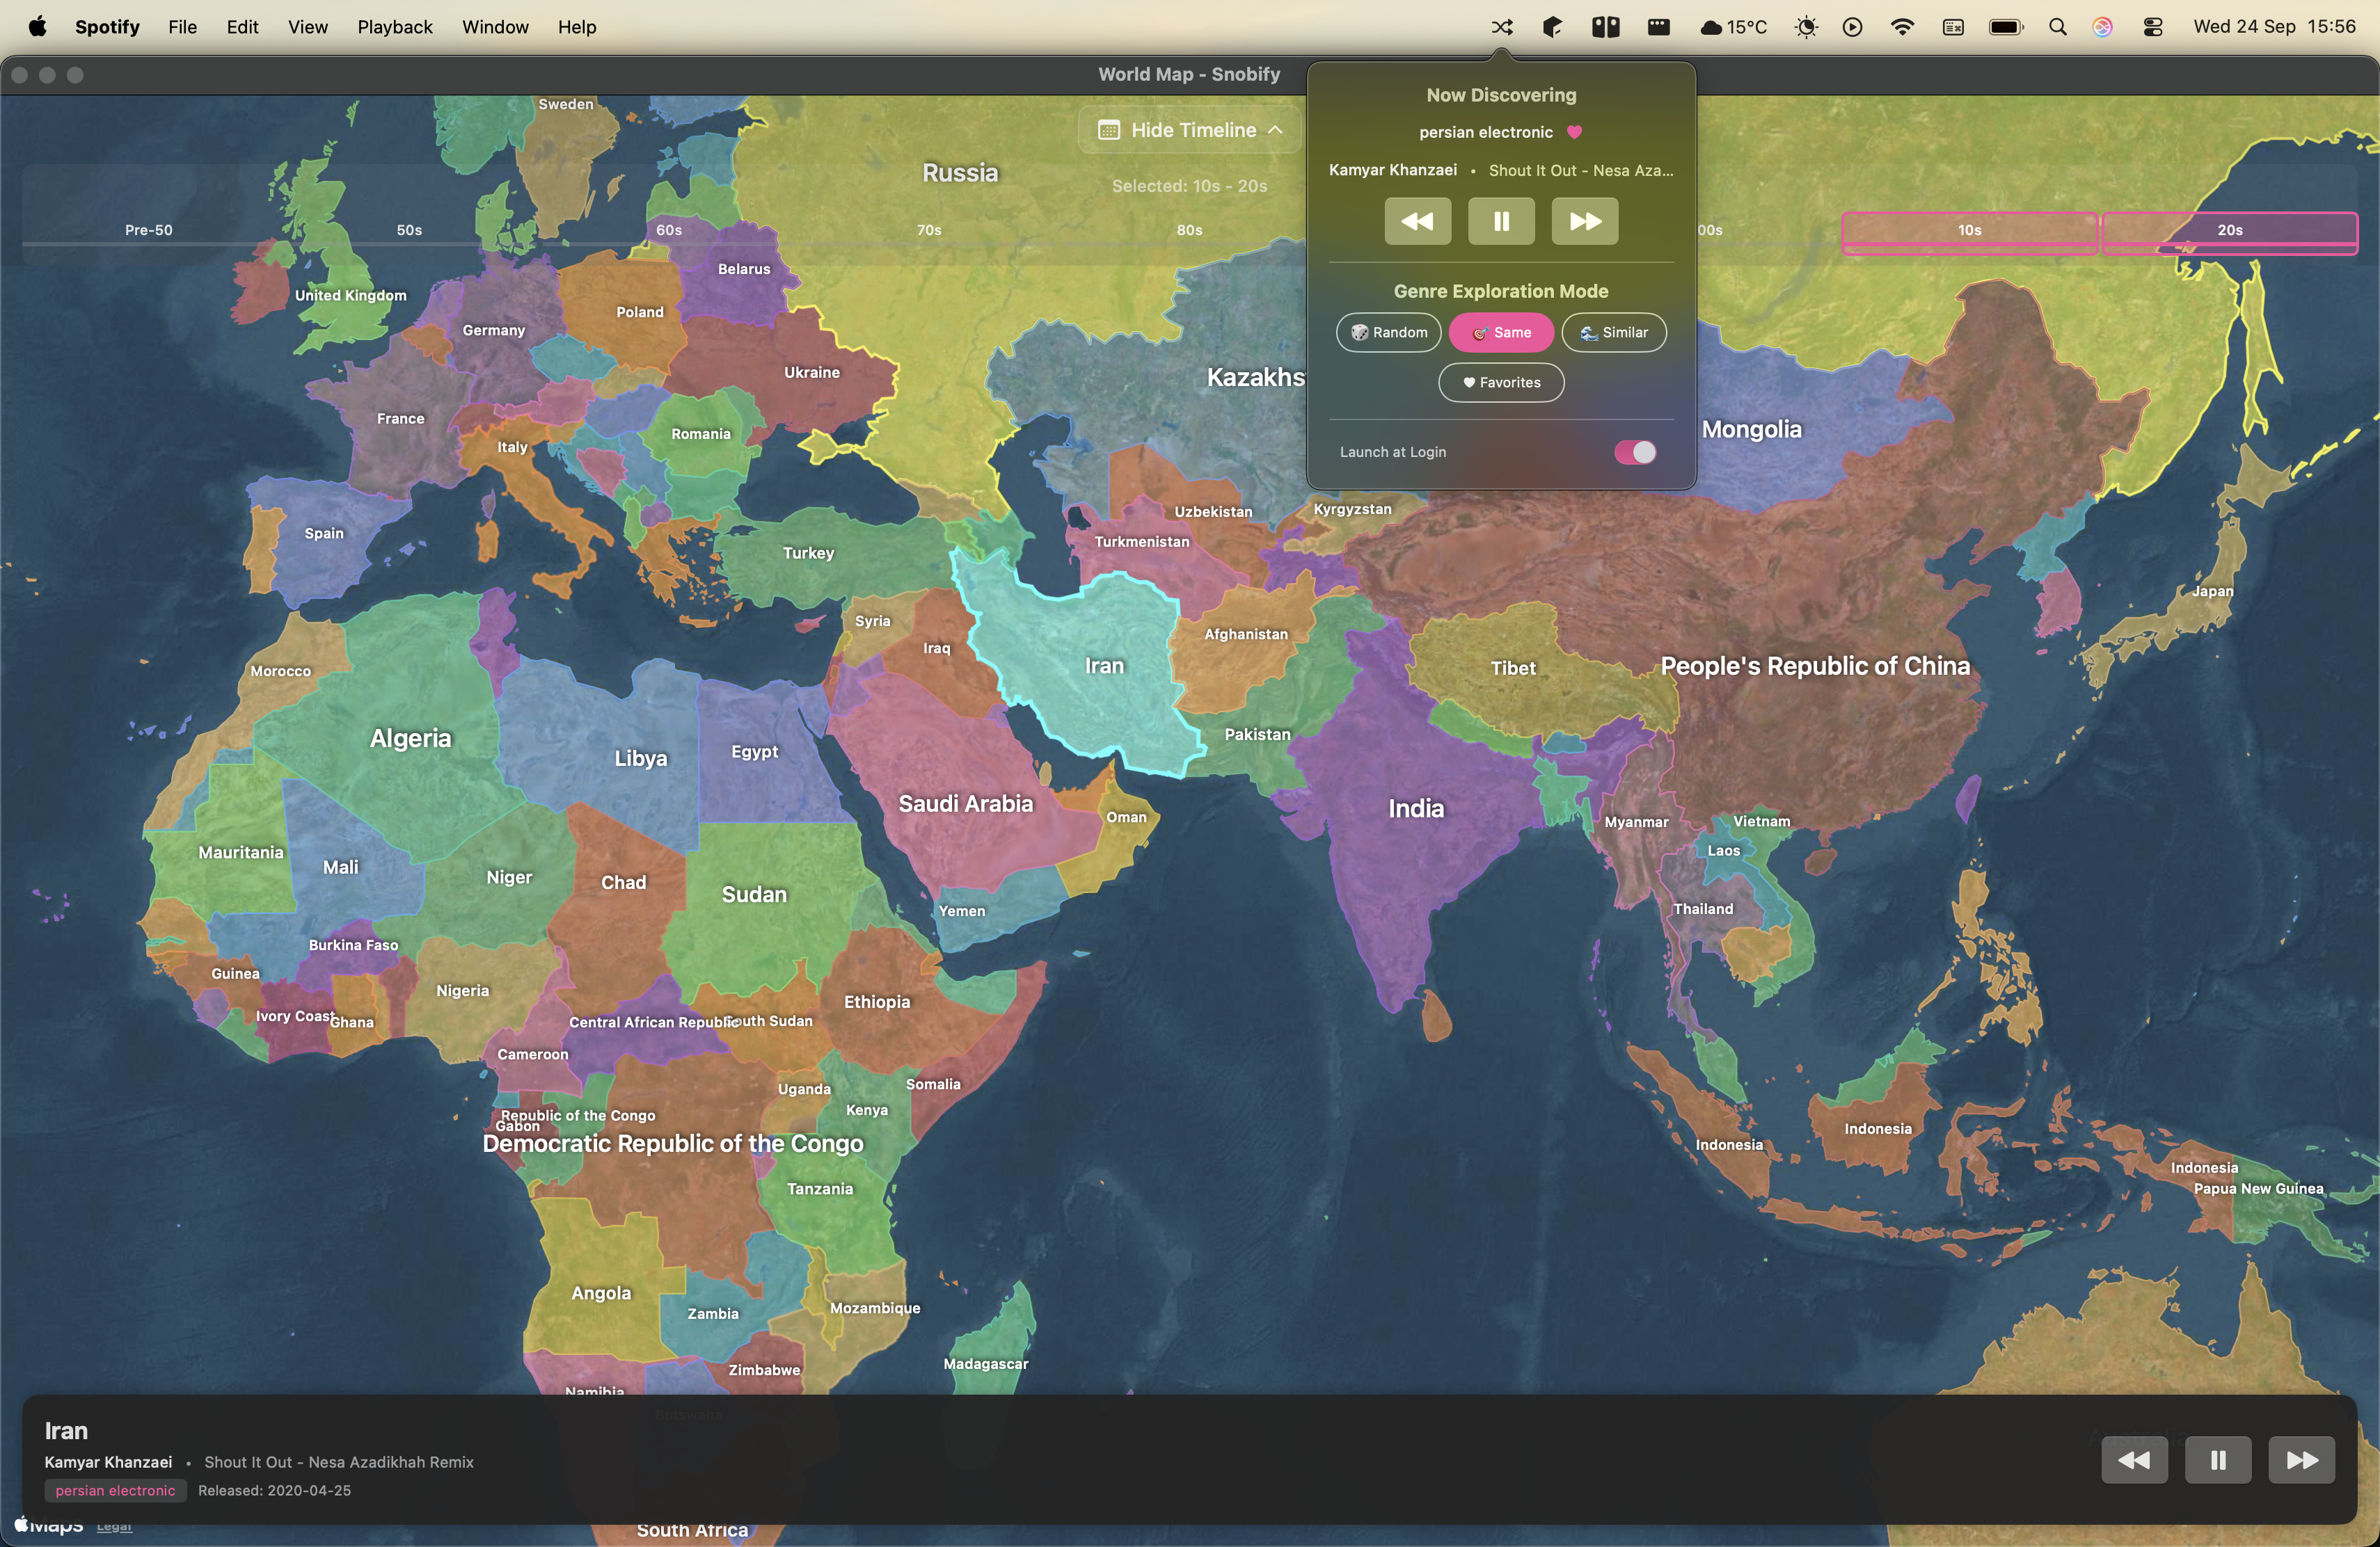Pause playback in Now Discovering popup
2380x1547 pixels.
[x=1501, y=221]
